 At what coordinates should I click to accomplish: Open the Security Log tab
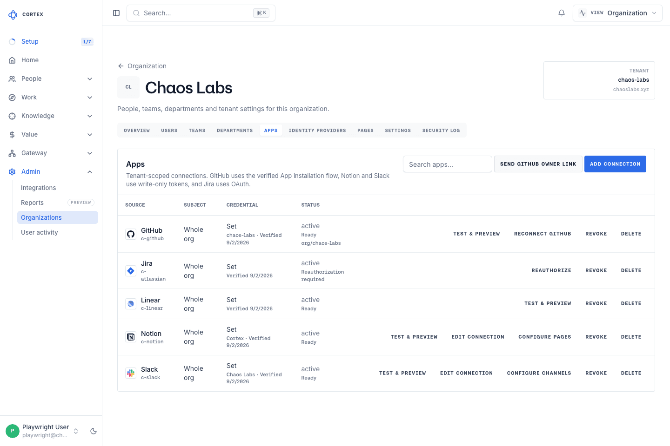pos(441,131)
